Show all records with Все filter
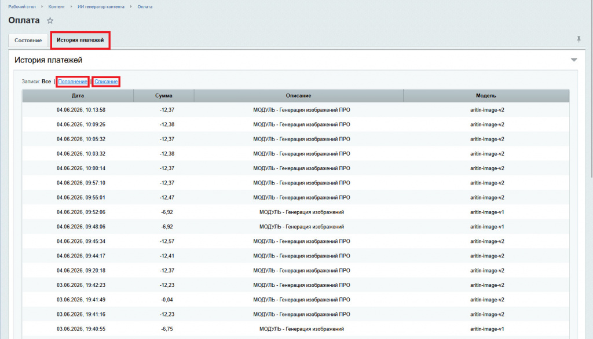Viewport: 593px width, 339px height. (46, 82)
